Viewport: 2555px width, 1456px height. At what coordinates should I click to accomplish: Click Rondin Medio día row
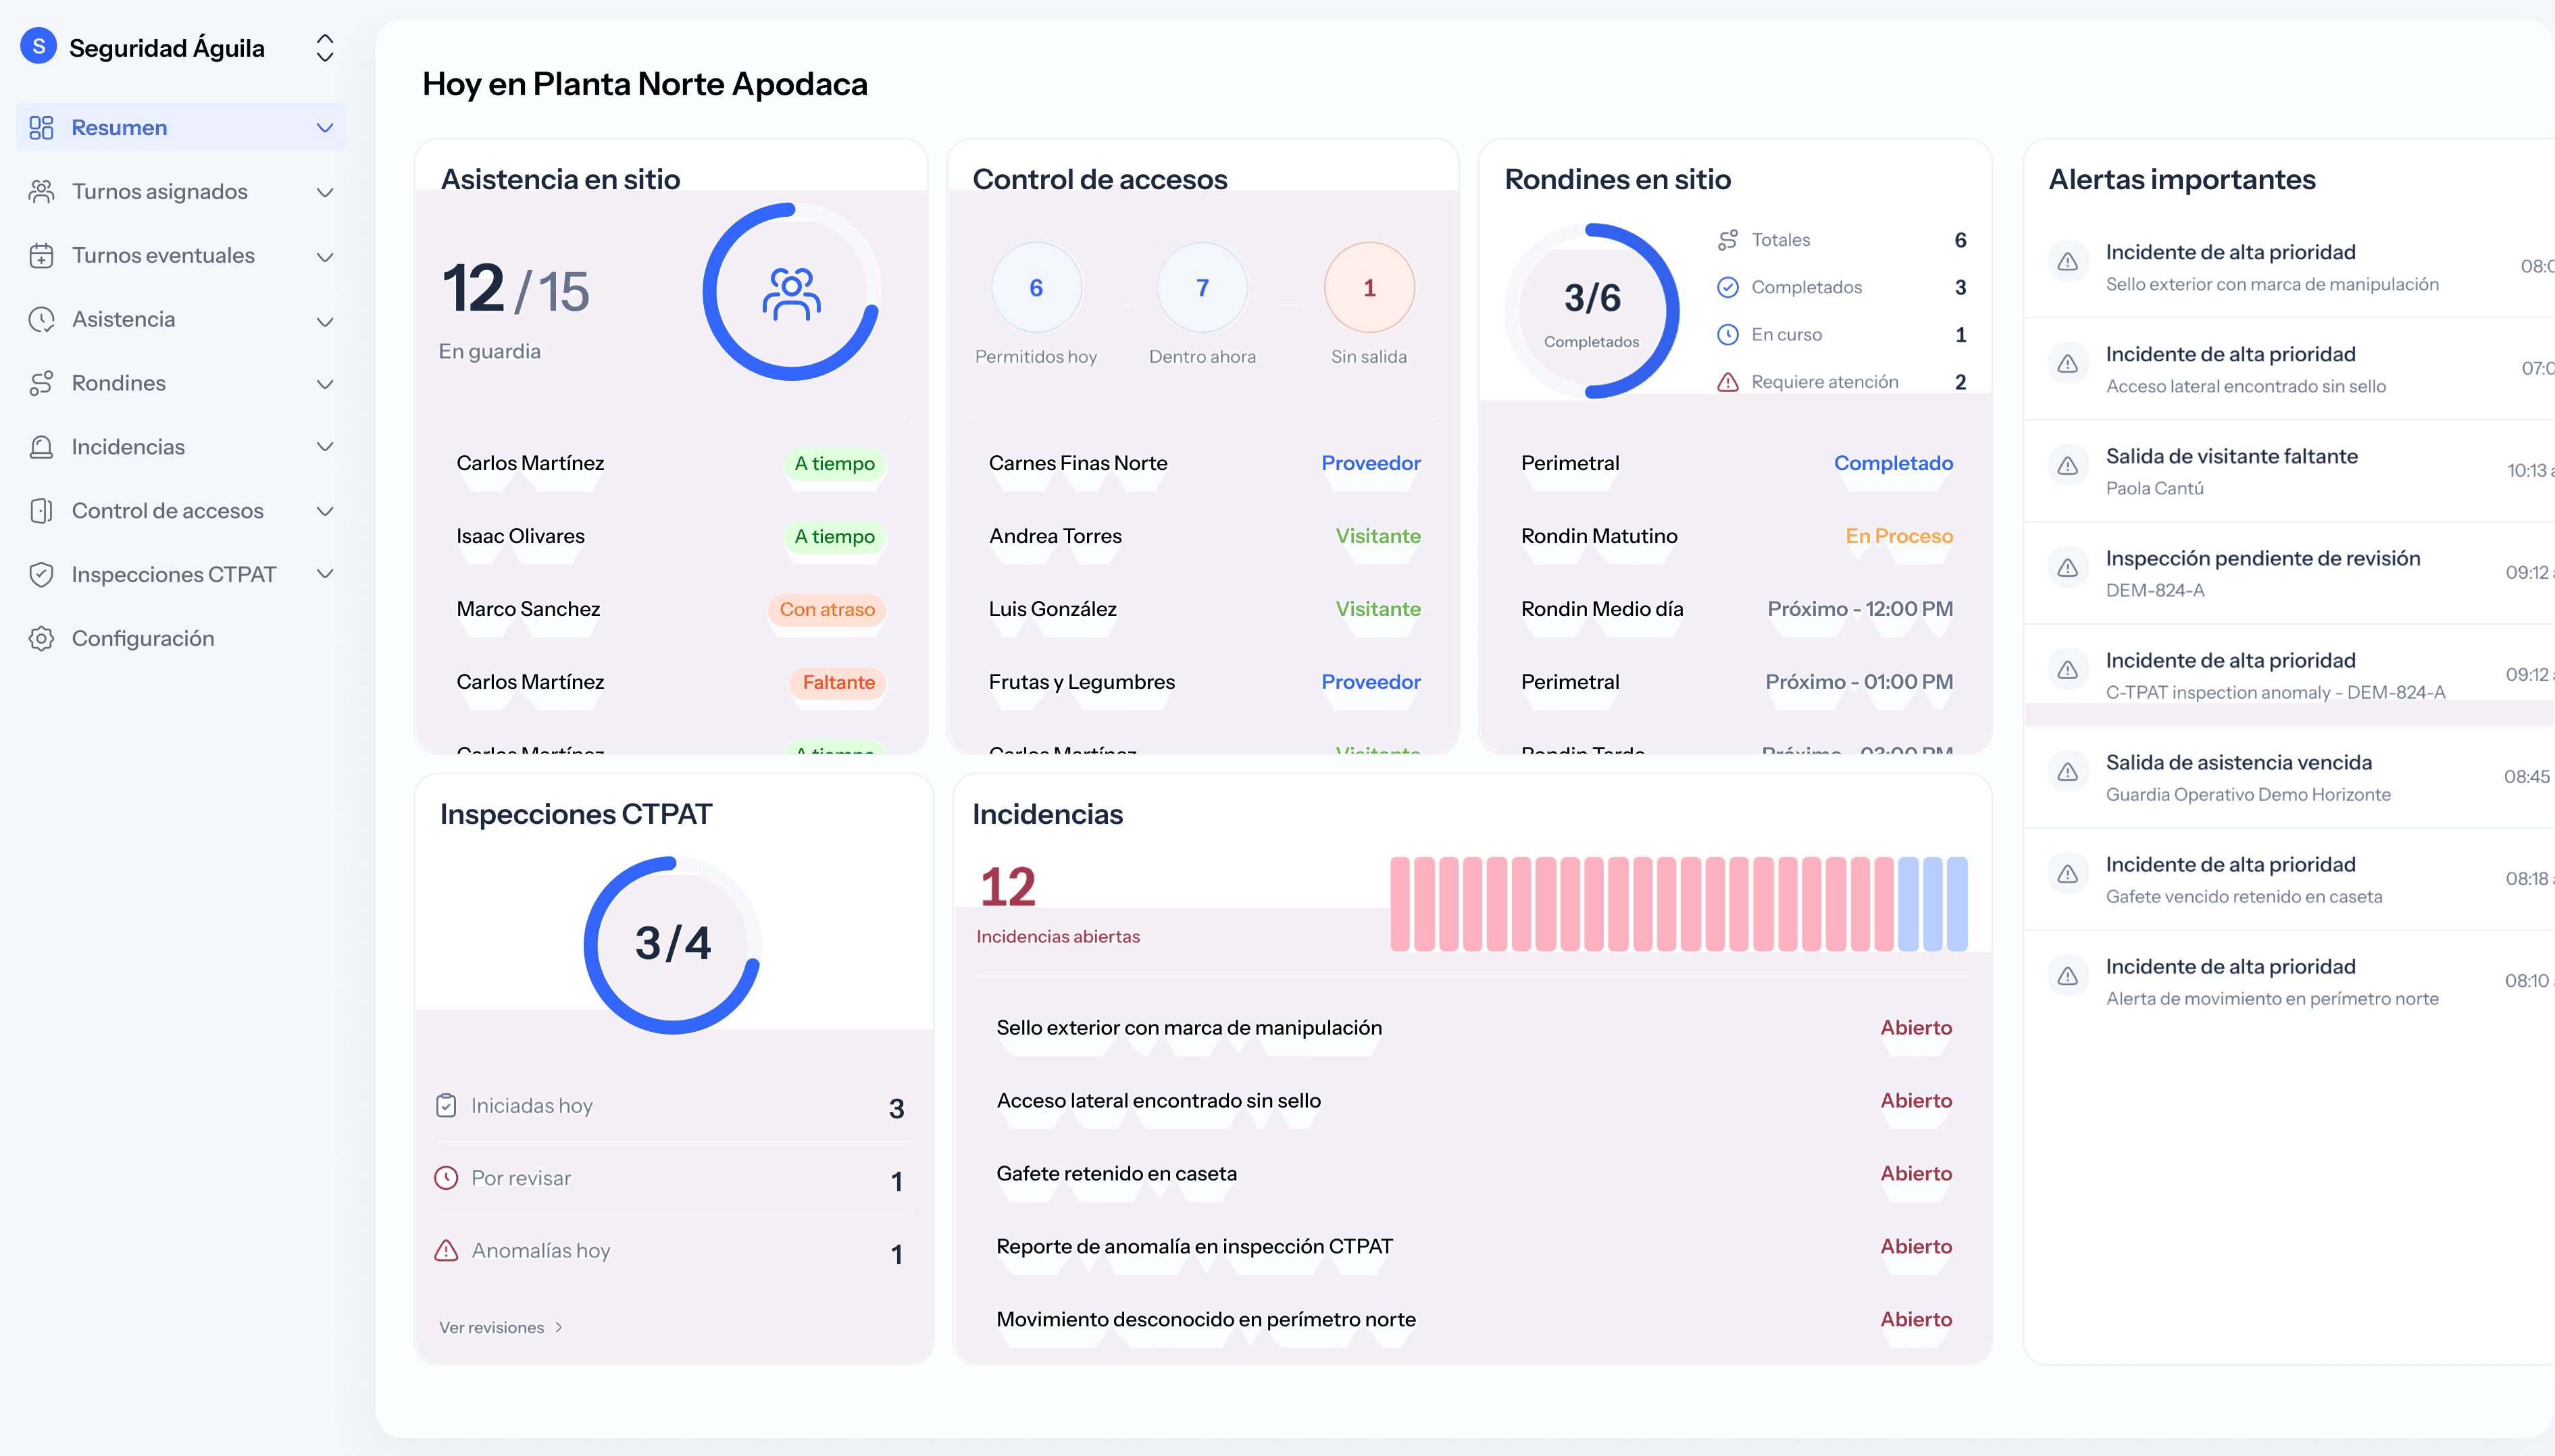[x=1736, y=609]
